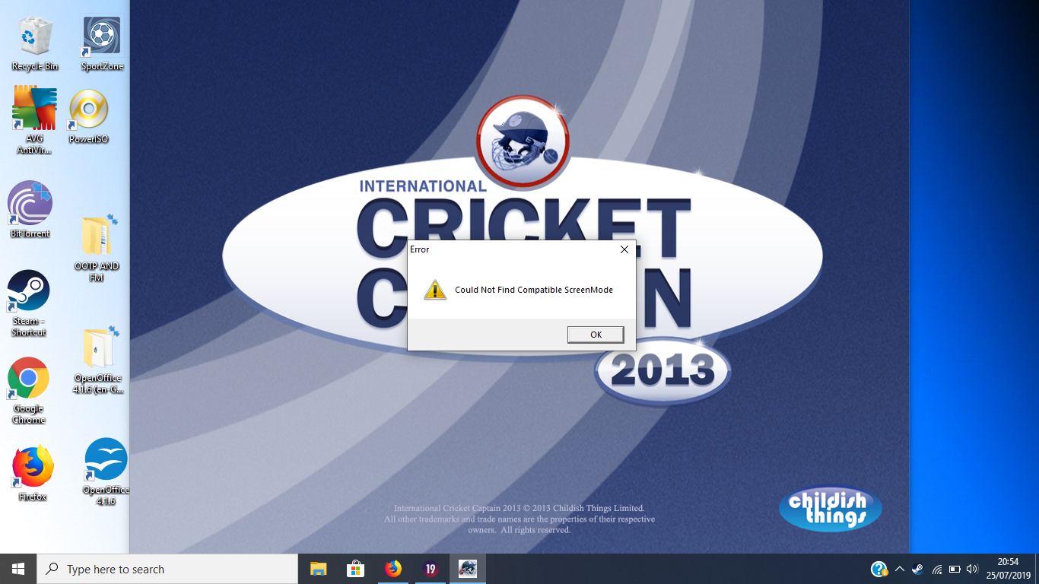Select the Steam Shortcut desktop icon
The width and height of the screenshot is (1039, 584).
[28, 303]
